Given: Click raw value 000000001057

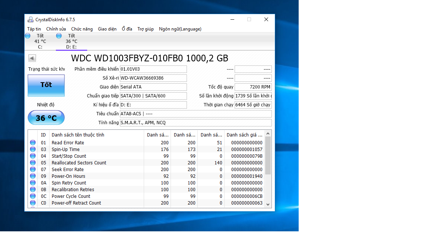Looking at the screenshot, I should pyautogui.click(x=247, y=150).
